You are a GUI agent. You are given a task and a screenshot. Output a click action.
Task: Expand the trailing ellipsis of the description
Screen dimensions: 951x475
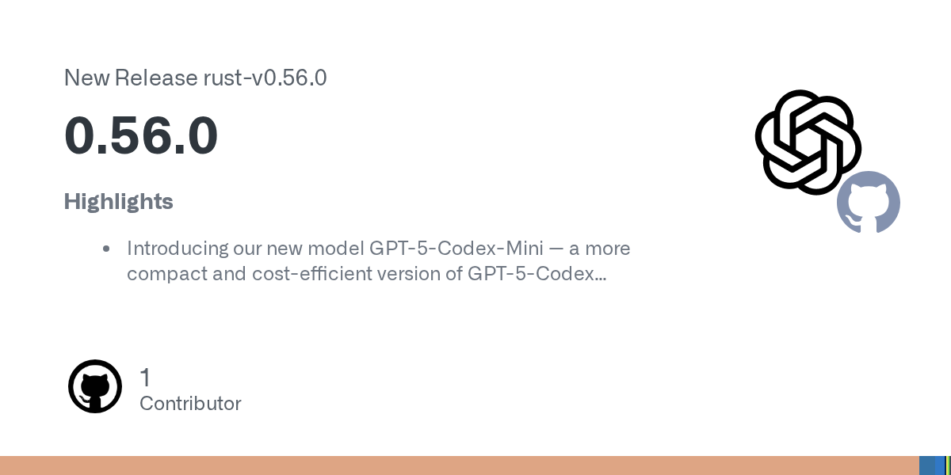(602, 275)
